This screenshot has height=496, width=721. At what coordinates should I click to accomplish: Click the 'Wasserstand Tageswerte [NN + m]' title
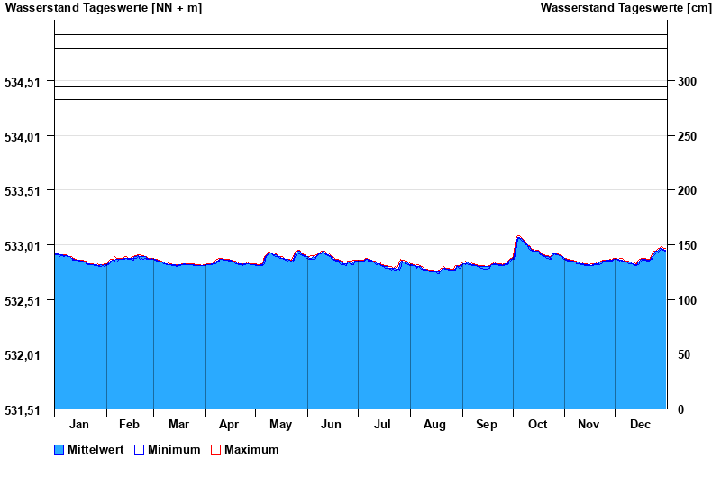coord(104,8)
